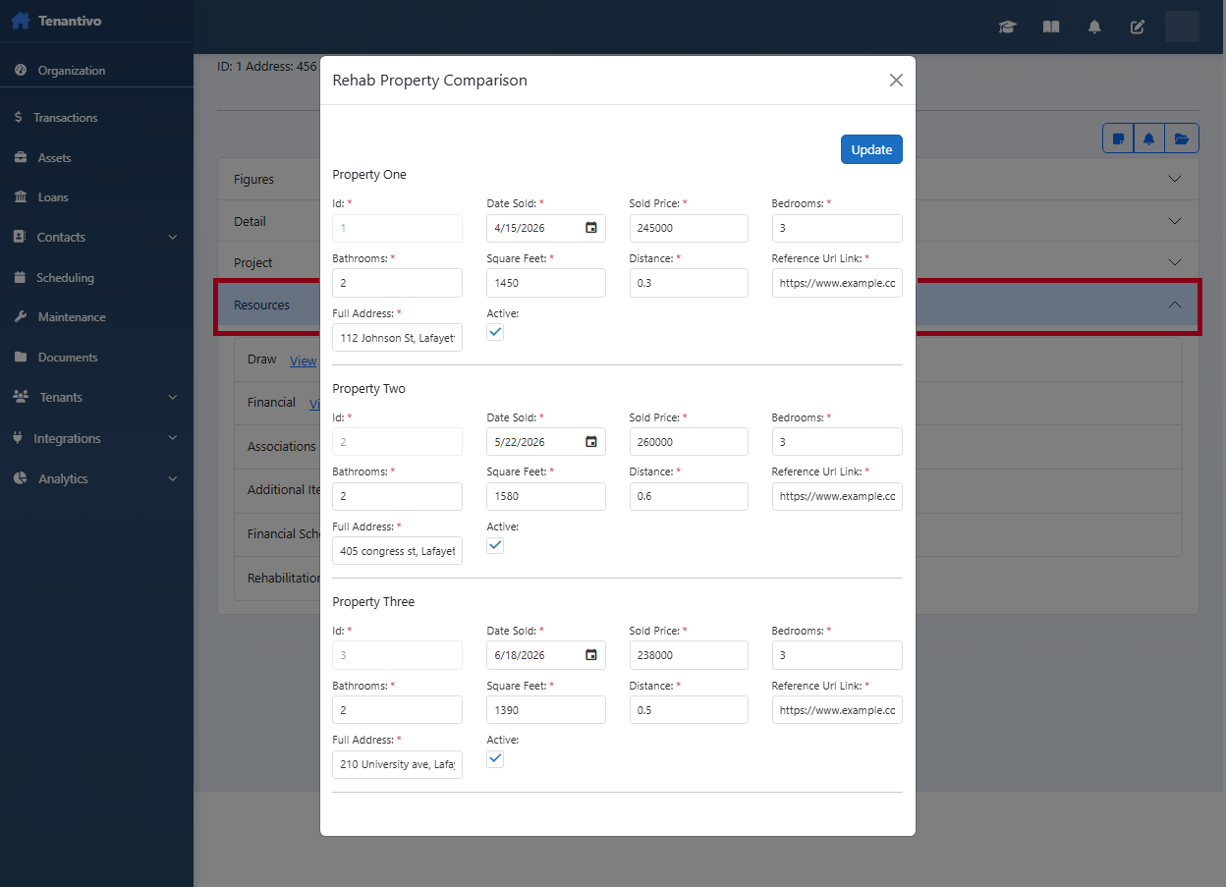Image resolution: width=1226 pixels, height=887 pixels.
Task: Toggle Property One Active checkbox
Action: pyautogui.click(x=495, y=332)
